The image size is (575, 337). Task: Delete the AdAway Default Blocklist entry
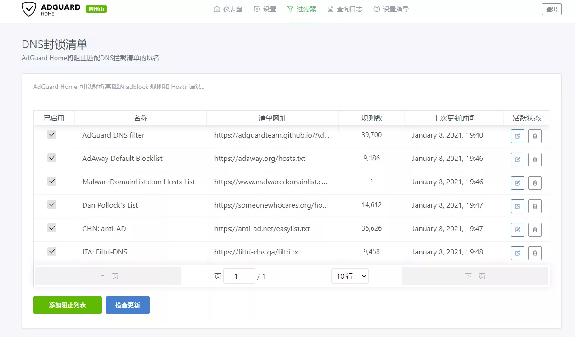tap(535, 160)
